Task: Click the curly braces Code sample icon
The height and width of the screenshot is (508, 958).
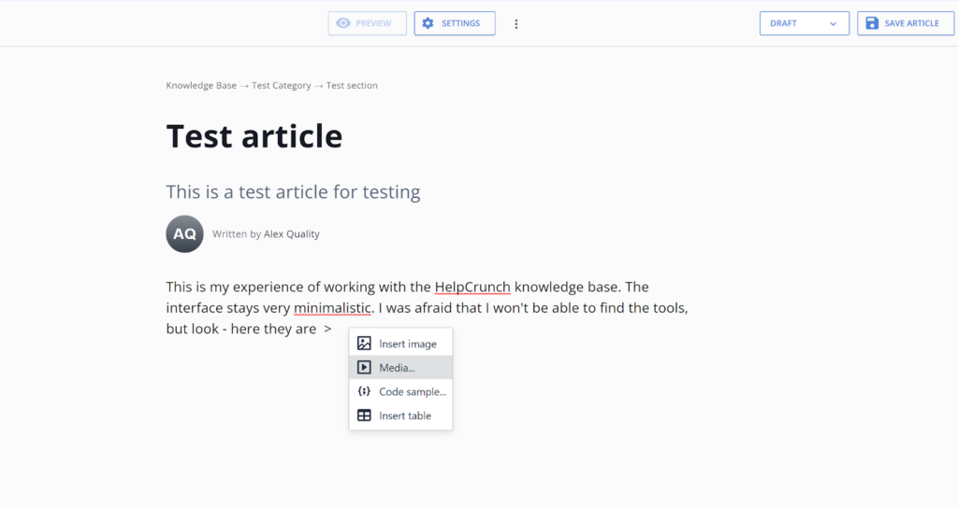Action: pos(365,391)
